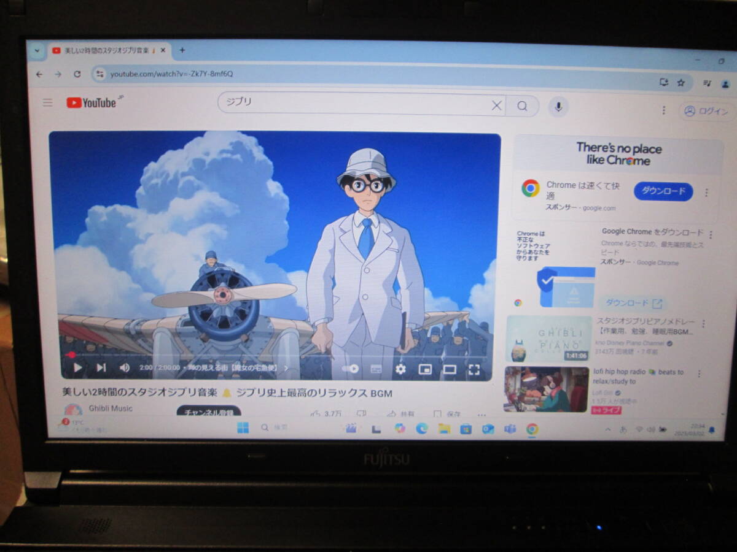Dislike the video
737x552 pixels.
click(x=362, y=415)
